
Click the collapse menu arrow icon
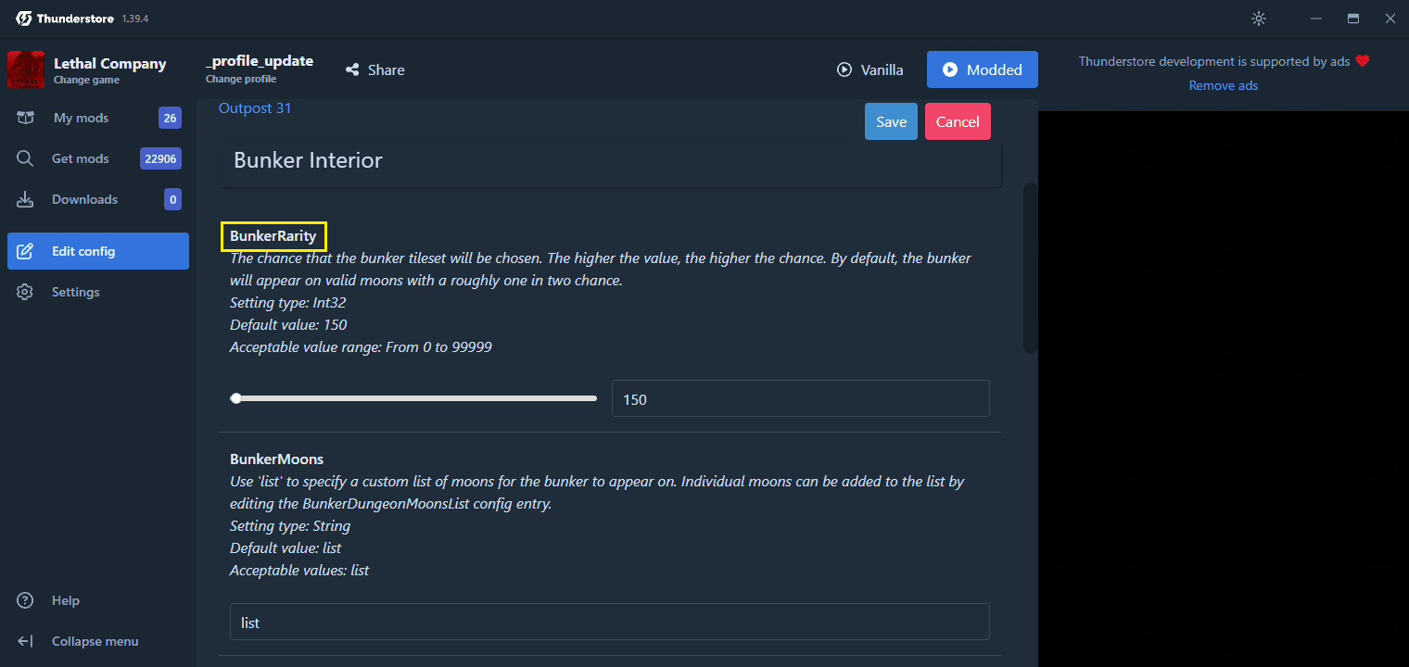point(25,641)
